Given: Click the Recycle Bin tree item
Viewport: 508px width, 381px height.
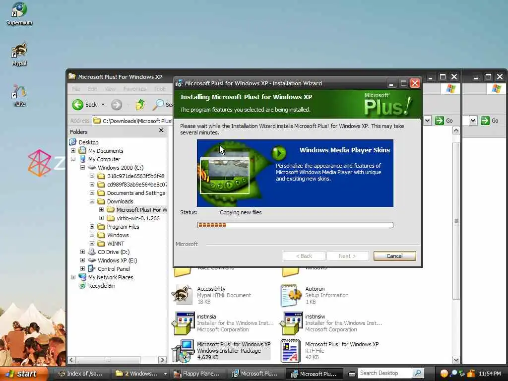Looking at the screenshot, I should click(101, 286).
